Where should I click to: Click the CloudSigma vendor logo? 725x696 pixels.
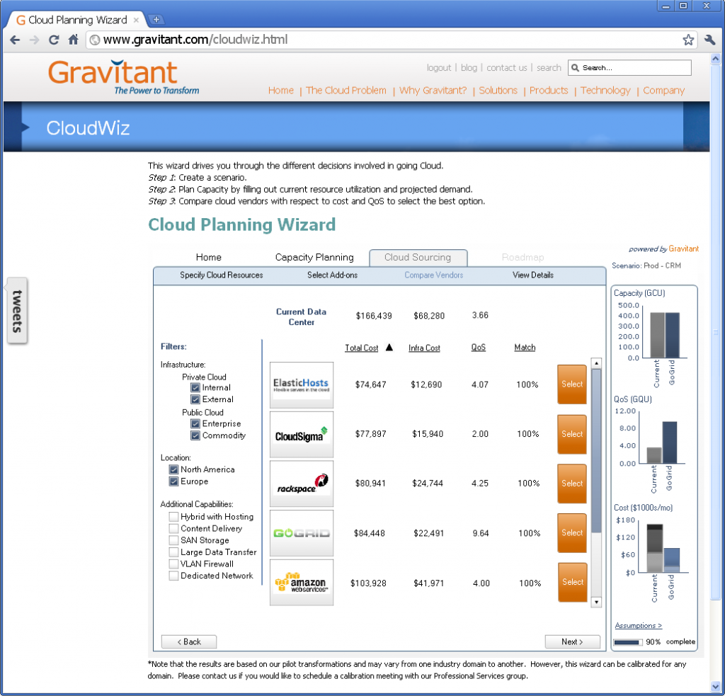(x=301, y=434)
